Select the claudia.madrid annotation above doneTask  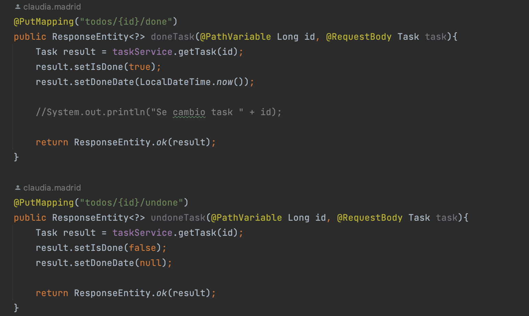pos(52,7)
